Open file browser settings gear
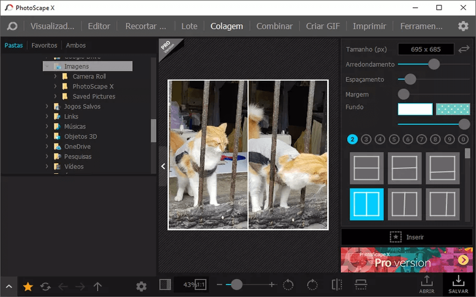Viewport: 476px width, 297px height. click(x=141, y=287)
